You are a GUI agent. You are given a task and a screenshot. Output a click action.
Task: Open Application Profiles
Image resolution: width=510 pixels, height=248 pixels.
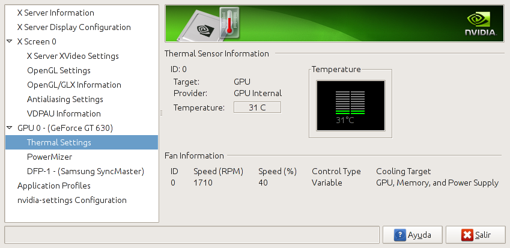tap(54, 186)
